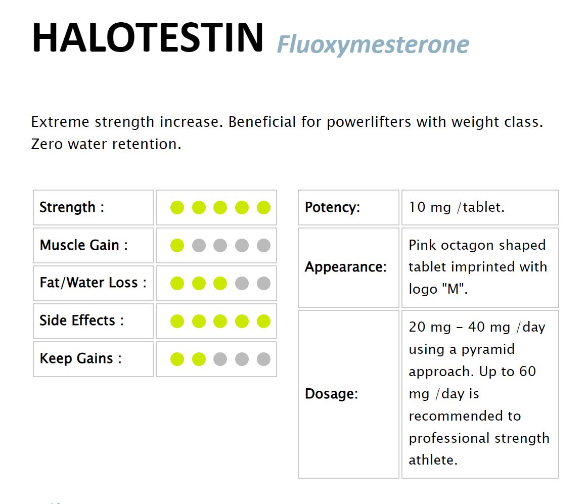Image resolution: width=586 pixels, height=504 pixels.
Task: Click the last gray dot in Keep Gains row
Action: 263,359
